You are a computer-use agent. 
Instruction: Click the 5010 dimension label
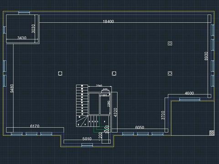coord(87,138)
